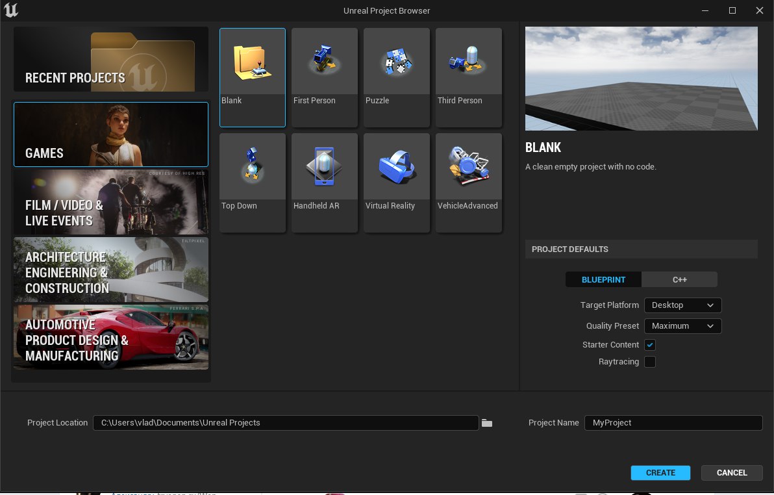Choose the Top Down template
774x495 pixels.
[x=252, y=183]
